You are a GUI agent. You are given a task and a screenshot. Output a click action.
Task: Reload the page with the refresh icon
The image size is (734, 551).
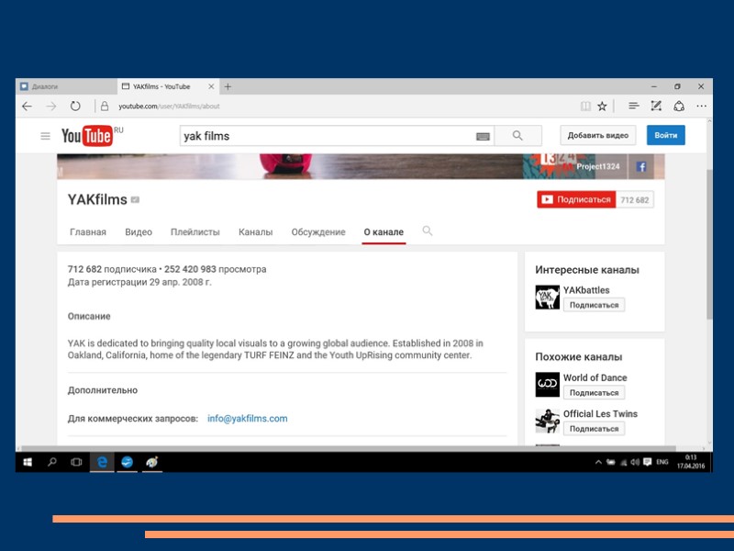(75, 107)
